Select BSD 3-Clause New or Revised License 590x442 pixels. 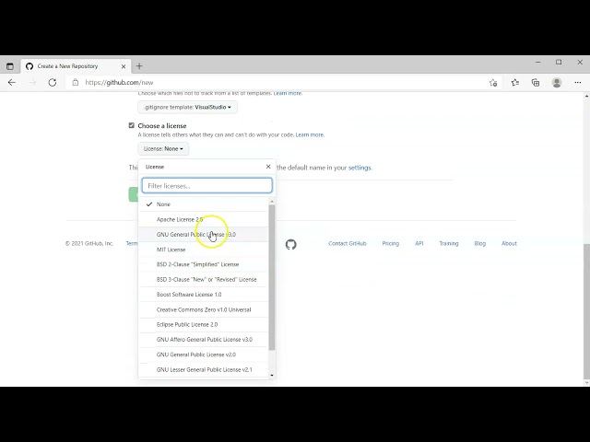[203, 280]
